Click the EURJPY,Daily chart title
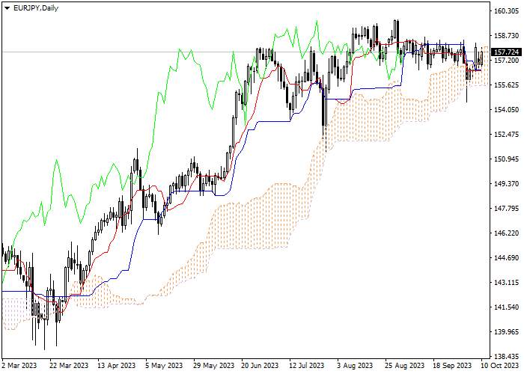524x374 pixels. pos(36,8)
